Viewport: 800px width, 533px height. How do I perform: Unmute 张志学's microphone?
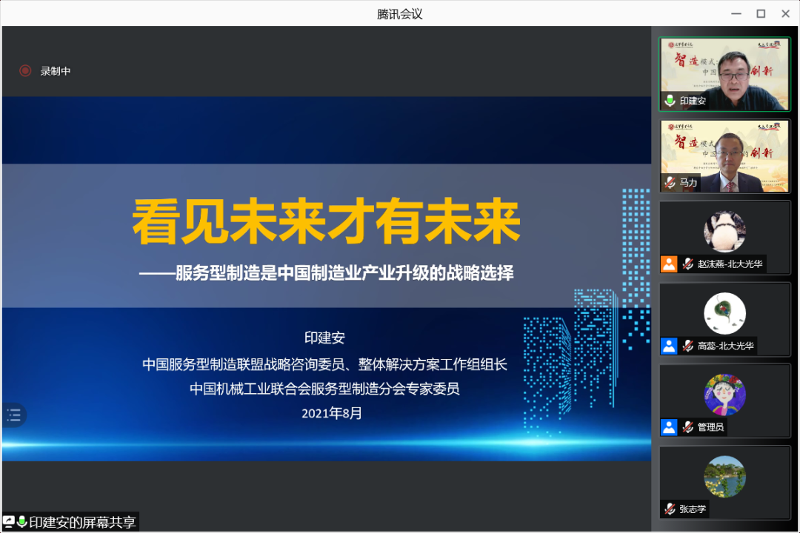tap(670, 509)
